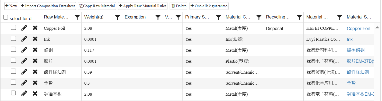Click the Primary S... column header
The image size is (382, 101).
click(197, 17)
